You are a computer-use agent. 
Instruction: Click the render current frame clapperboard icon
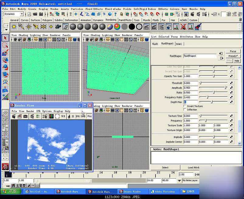click(146, 27)
